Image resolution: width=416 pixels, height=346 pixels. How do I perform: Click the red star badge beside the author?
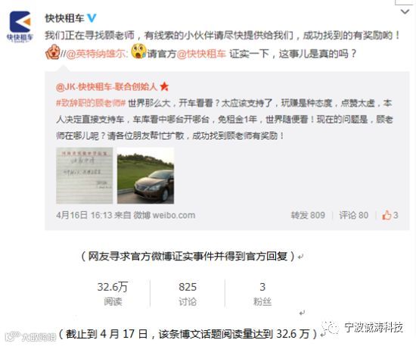click(164, 86)
